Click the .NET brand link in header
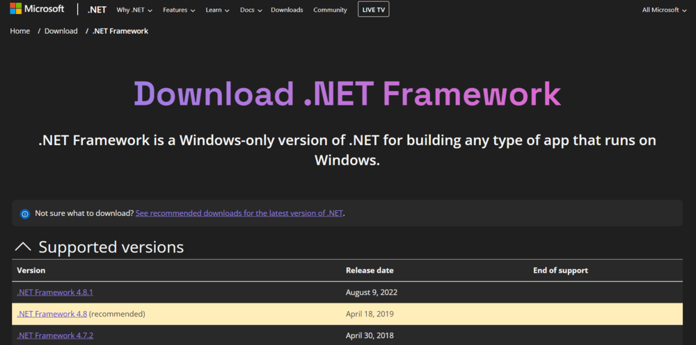 tap(97, 10)
